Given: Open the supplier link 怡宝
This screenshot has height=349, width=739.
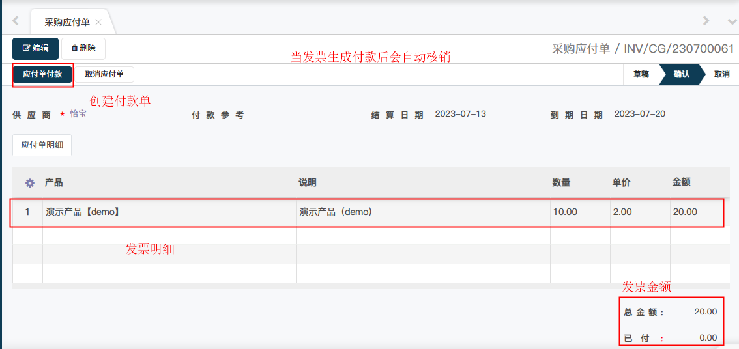Looking at the screenshot, I should pyautogui.click(x=78, y=114).
